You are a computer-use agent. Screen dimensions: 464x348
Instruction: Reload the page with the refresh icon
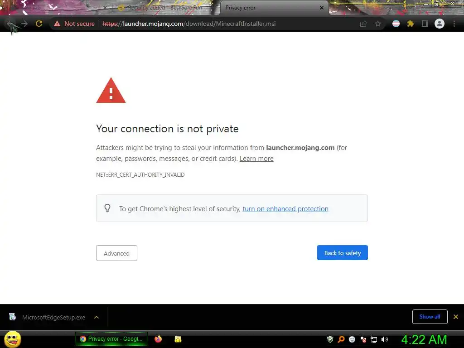(x=39, y=24)
